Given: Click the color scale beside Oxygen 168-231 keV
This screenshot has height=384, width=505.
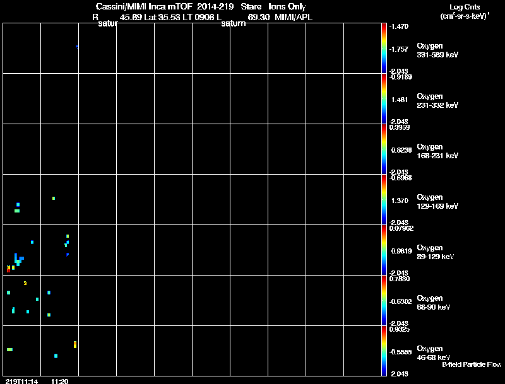Looking at the screenshot, I should (x=384, y=149).
